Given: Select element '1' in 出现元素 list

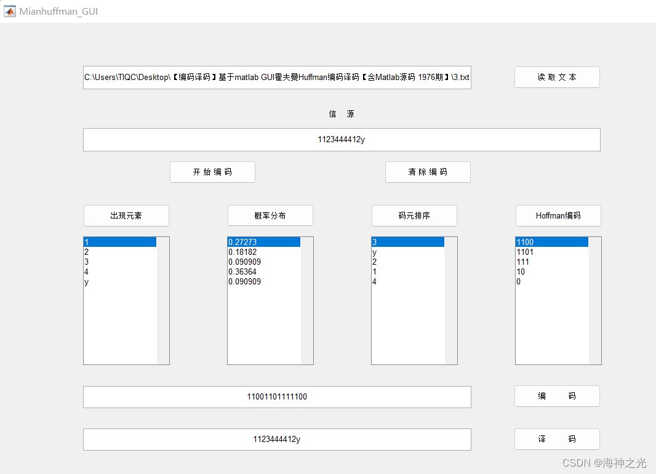Looking at the screenshot, I should (120, 242).
